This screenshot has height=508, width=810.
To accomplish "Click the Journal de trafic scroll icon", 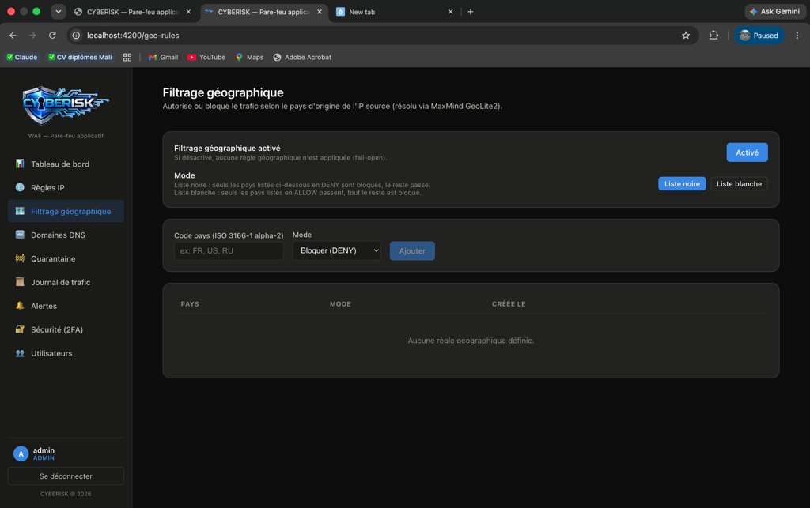I will click(20, 282).
